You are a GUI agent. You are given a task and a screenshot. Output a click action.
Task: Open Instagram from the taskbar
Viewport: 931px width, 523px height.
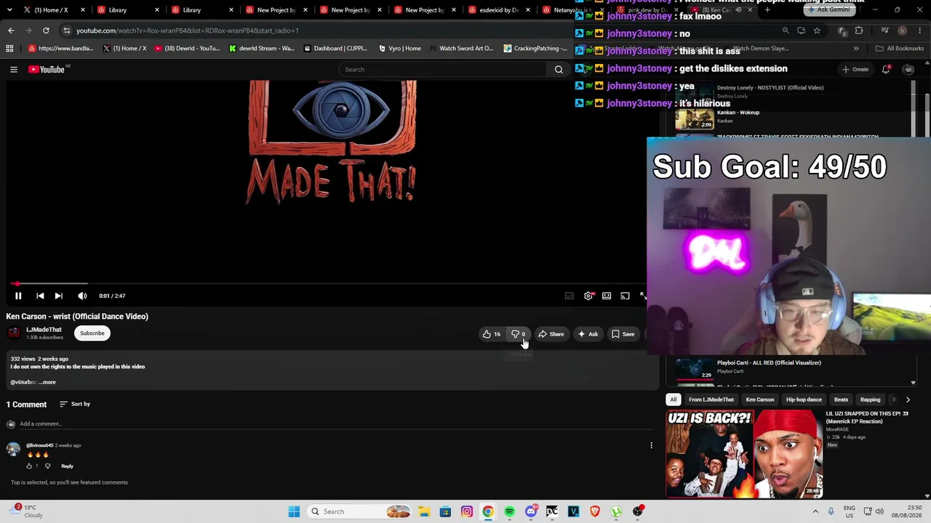click(x=467, y=511)
